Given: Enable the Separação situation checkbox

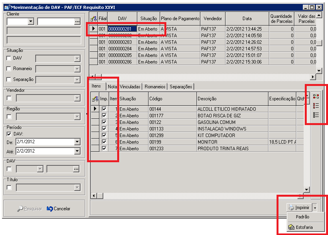Looking at the screenshot, I should 9,79.
